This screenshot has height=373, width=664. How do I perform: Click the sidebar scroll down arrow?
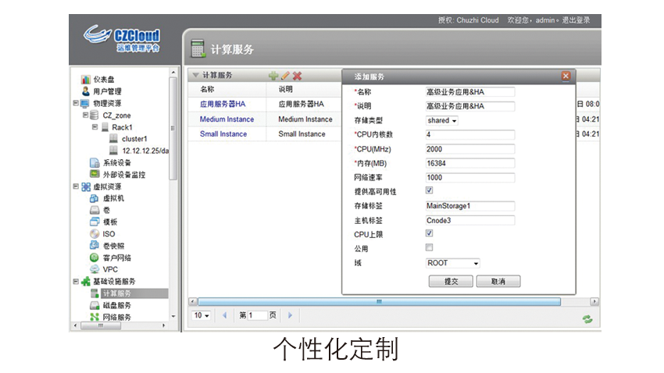coord(173,316)
